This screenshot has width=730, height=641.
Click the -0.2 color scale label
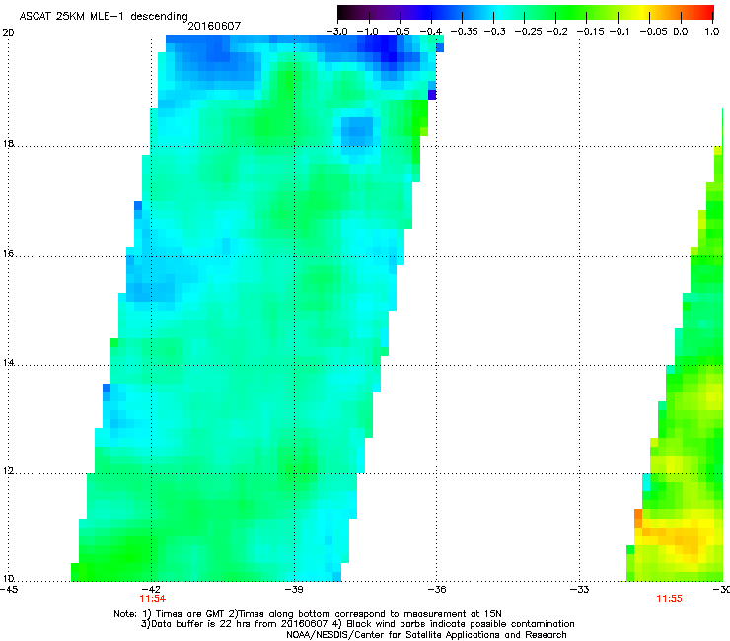pyautogui.click(x=556, y=32)
